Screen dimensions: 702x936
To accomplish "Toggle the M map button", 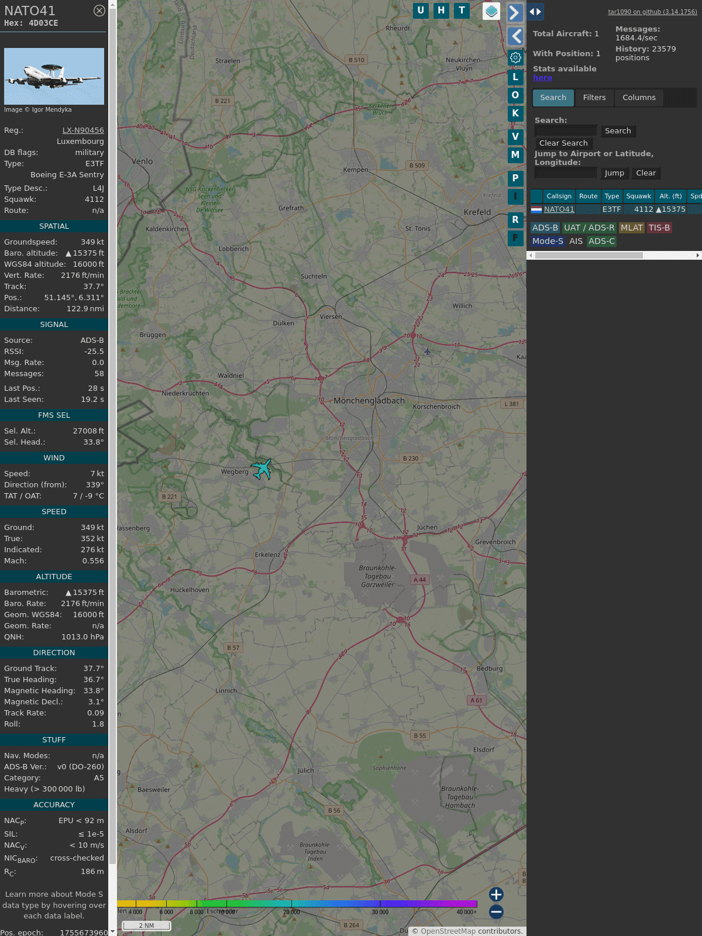I will 515,155.
